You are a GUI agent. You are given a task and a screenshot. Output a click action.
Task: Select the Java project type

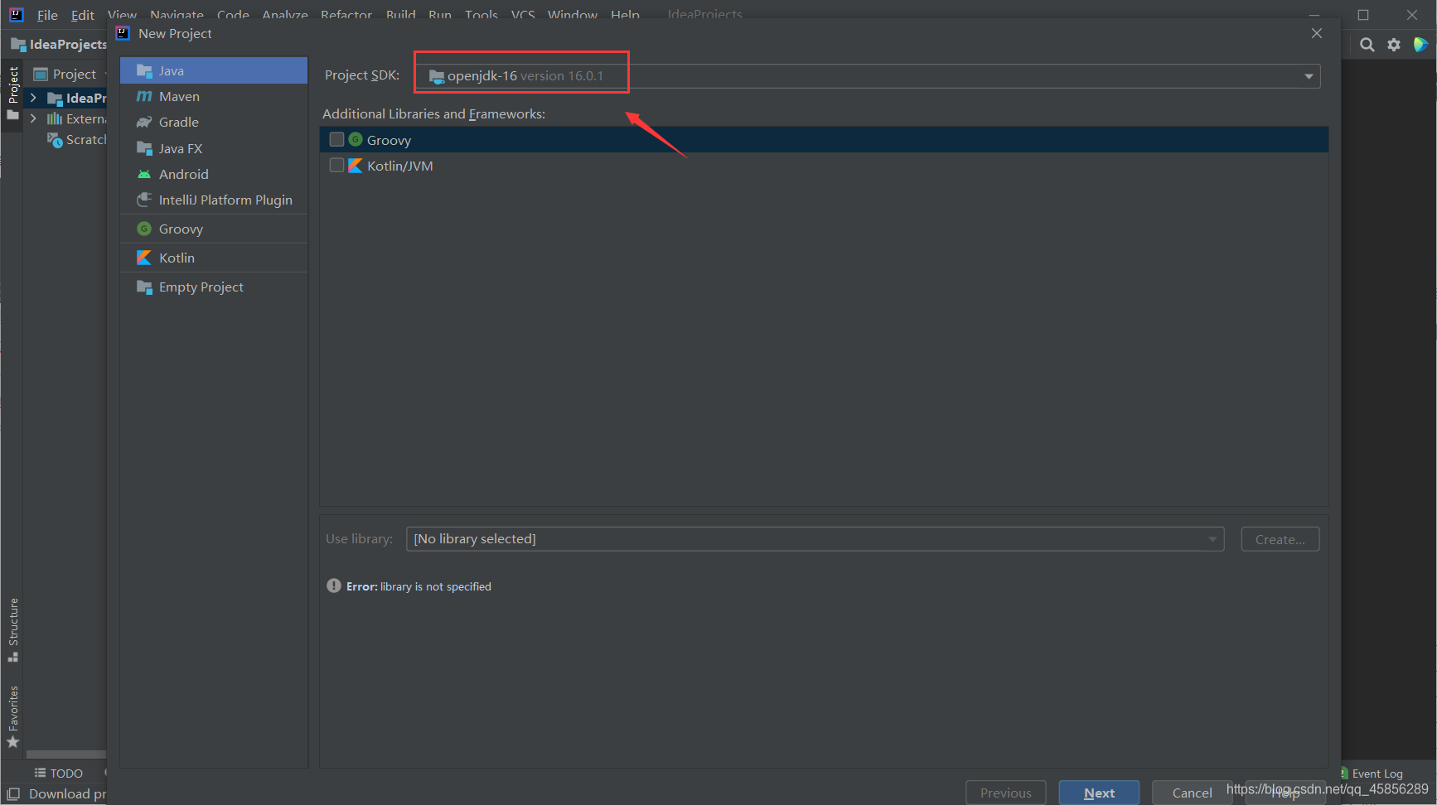click(x=214, y=70)
